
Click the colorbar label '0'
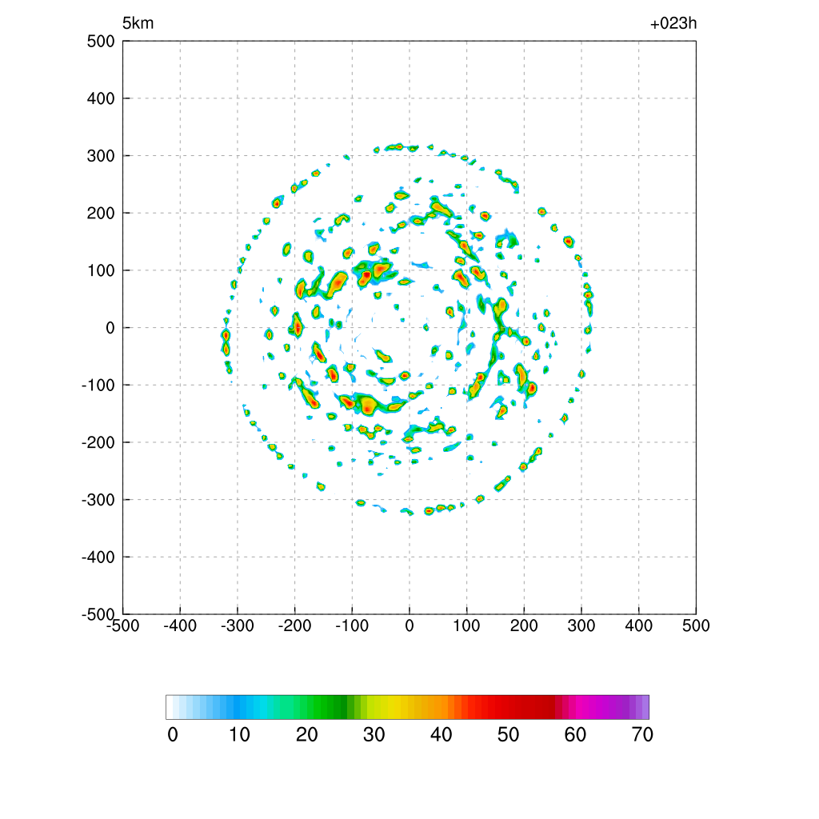click(x=173, y=735)
